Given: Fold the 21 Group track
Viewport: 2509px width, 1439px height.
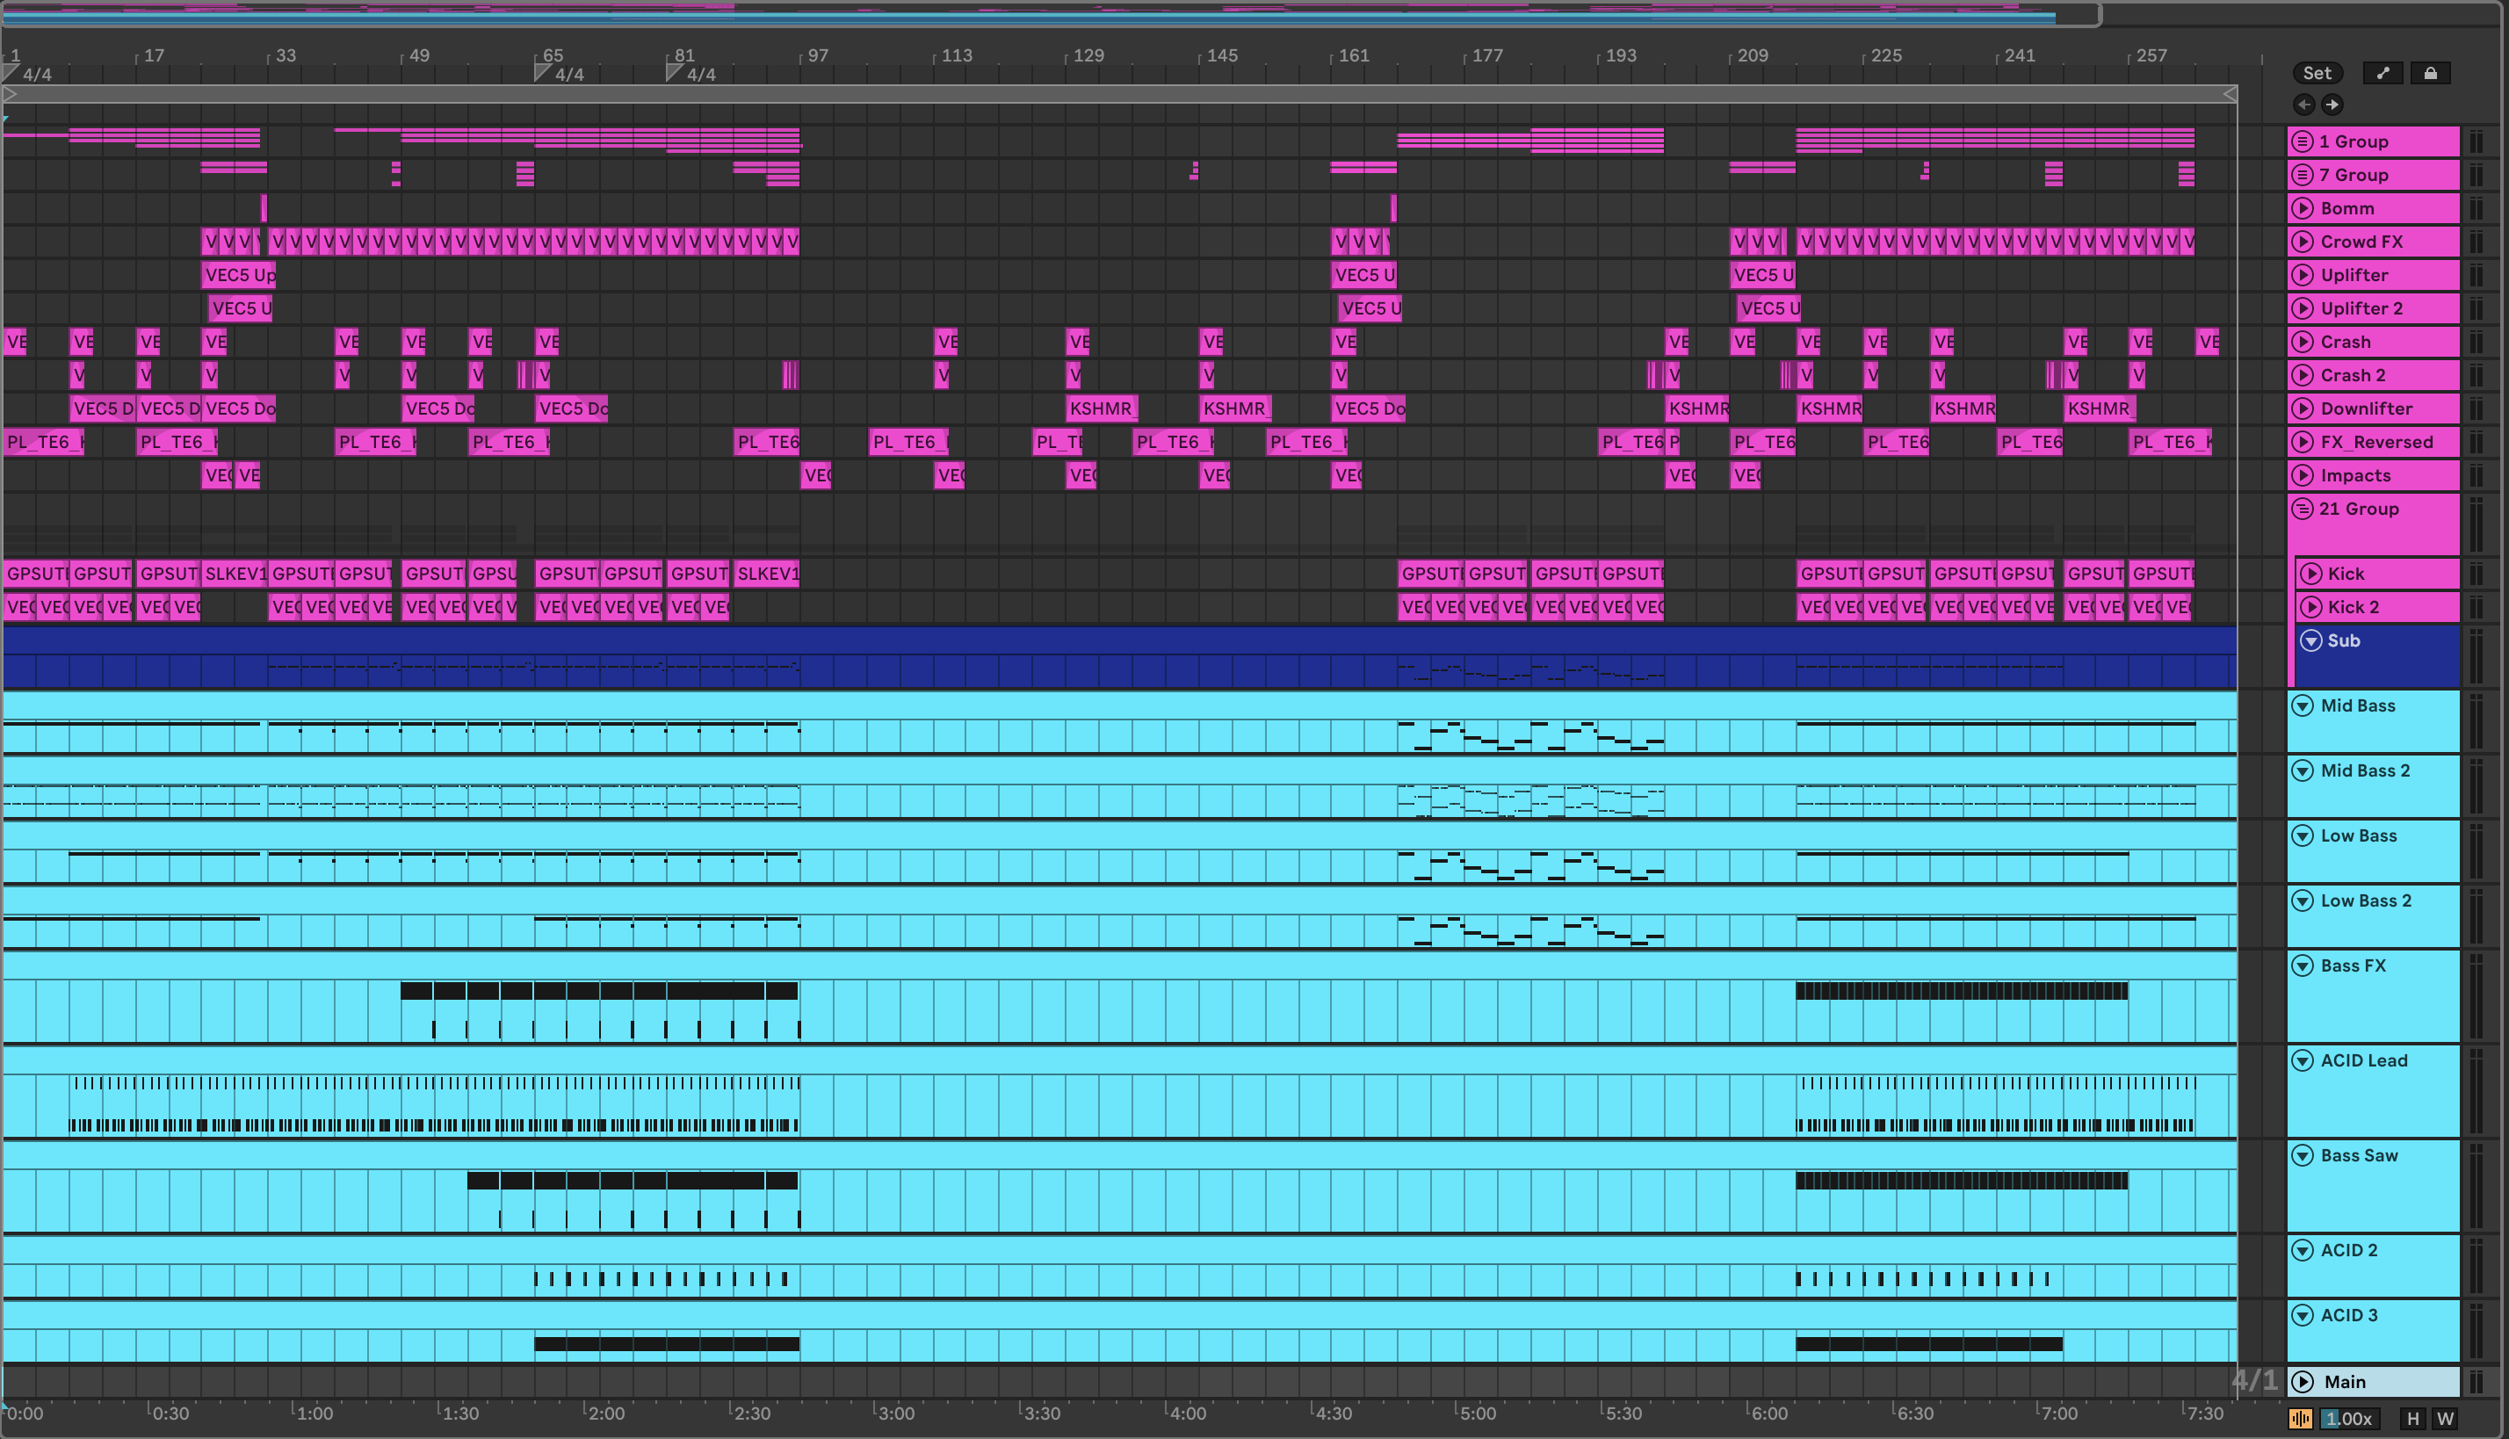Looking at the screenshot, I should 2303,509.
